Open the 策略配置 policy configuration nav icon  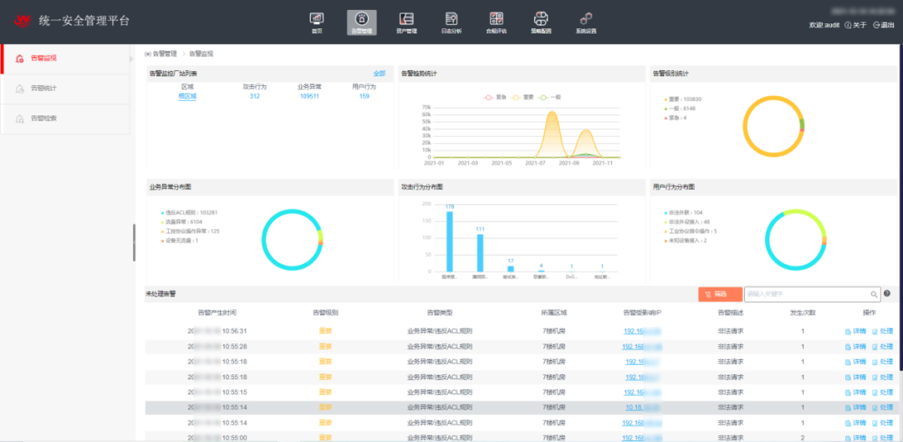point(541,18)
